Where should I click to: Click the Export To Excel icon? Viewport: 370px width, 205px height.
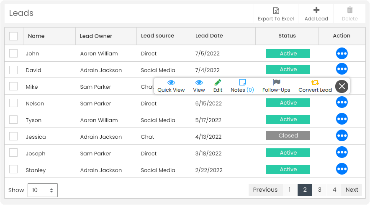tap(276, 11)
